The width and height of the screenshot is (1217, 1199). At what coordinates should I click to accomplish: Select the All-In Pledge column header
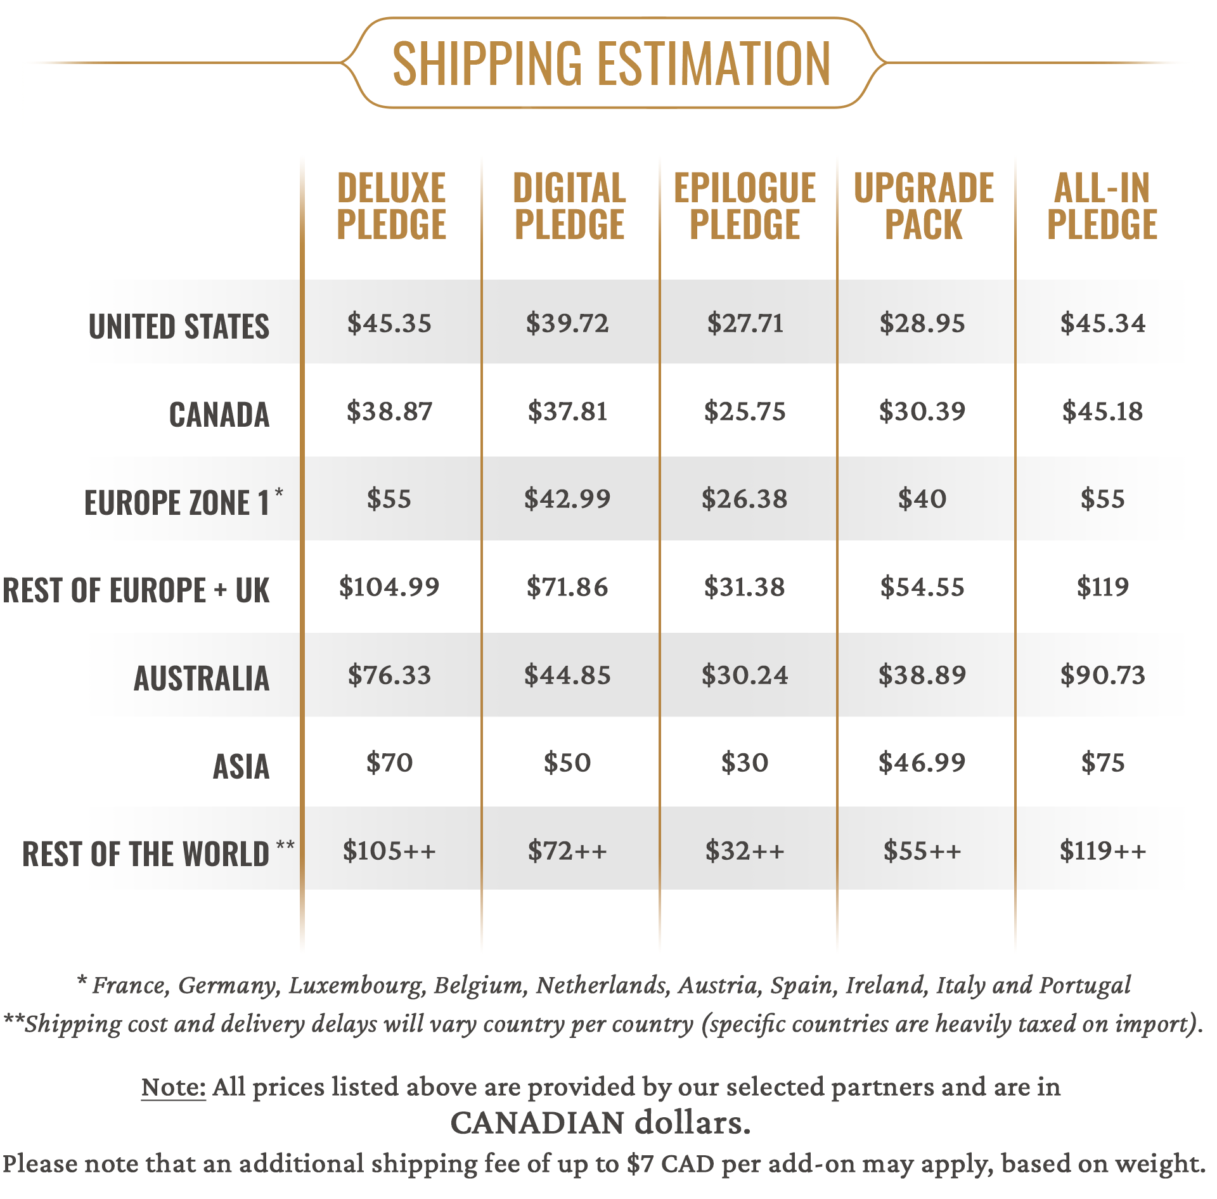pyautogui.click(x=1102, y=206)
